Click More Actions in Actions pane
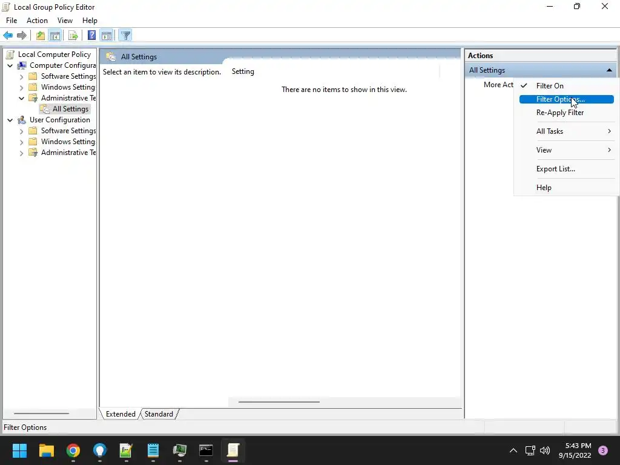 tap(498, 85)
